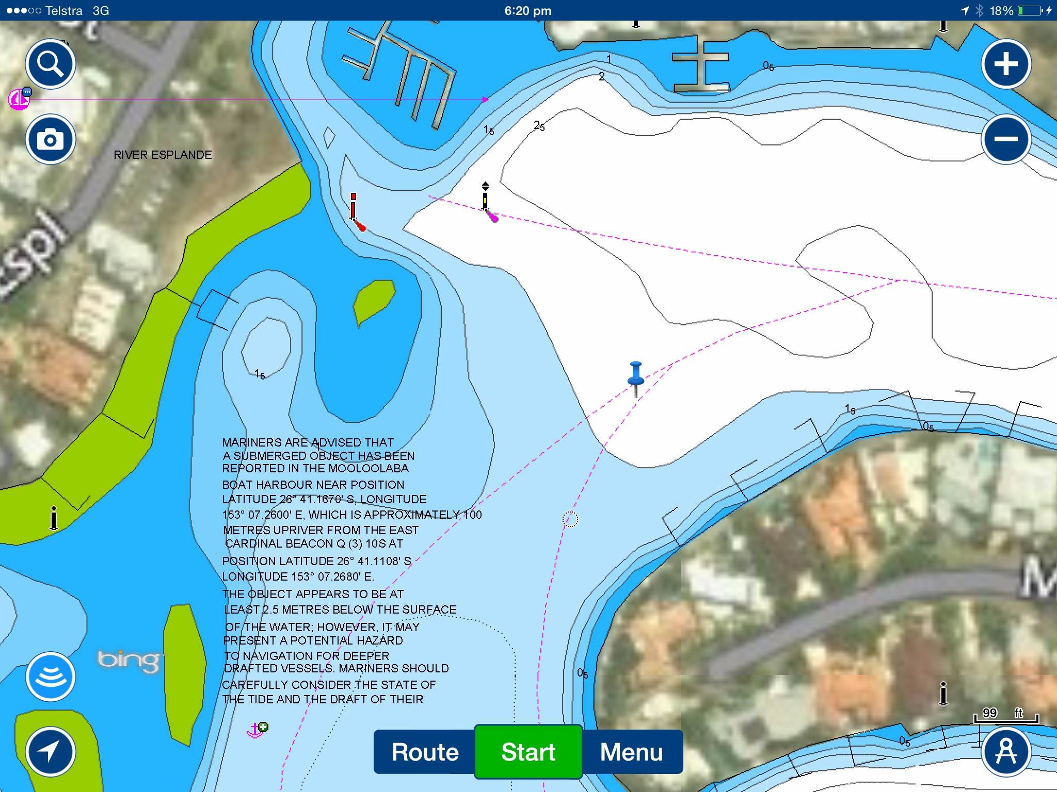Select the east cardinal beacon marker
Screen dimensions: 1057x792
[x=486, y=201]
